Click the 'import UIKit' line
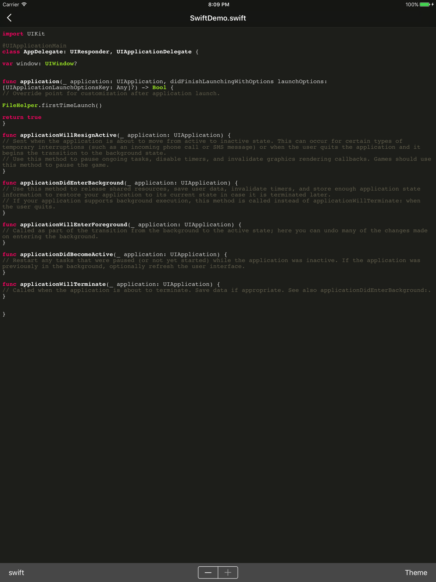The width and height of the screenshot is (436, 582). pyautogui.click(x=24, y=34)
